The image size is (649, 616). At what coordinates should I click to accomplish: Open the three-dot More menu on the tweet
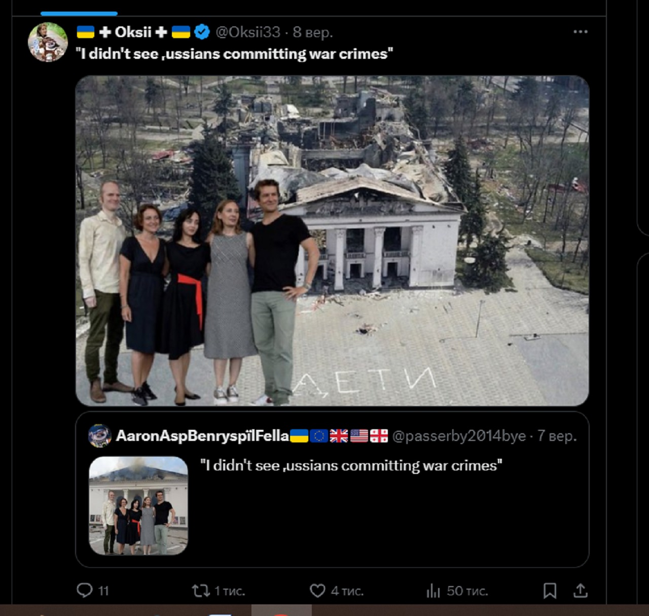tap(580, 32)
